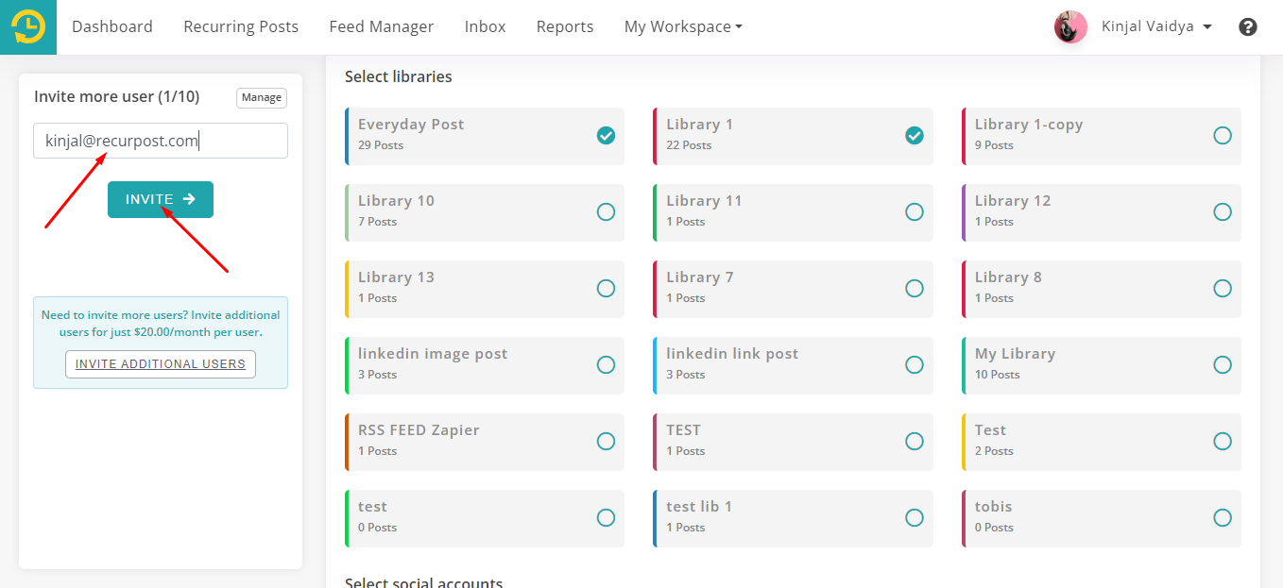Viewport: 1283px width, 588px height.
Task: Select the lowercase 'test' 0 Posts circle
Action: coord(607,518)
